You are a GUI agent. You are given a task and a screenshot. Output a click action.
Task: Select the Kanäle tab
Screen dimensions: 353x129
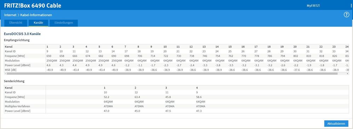pos(38,23)
